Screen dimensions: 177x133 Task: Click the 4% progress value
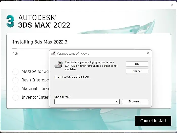(x=15, y=53)
